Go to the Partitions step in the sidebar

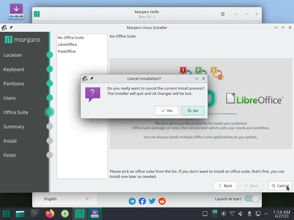(x=14, y=84)
